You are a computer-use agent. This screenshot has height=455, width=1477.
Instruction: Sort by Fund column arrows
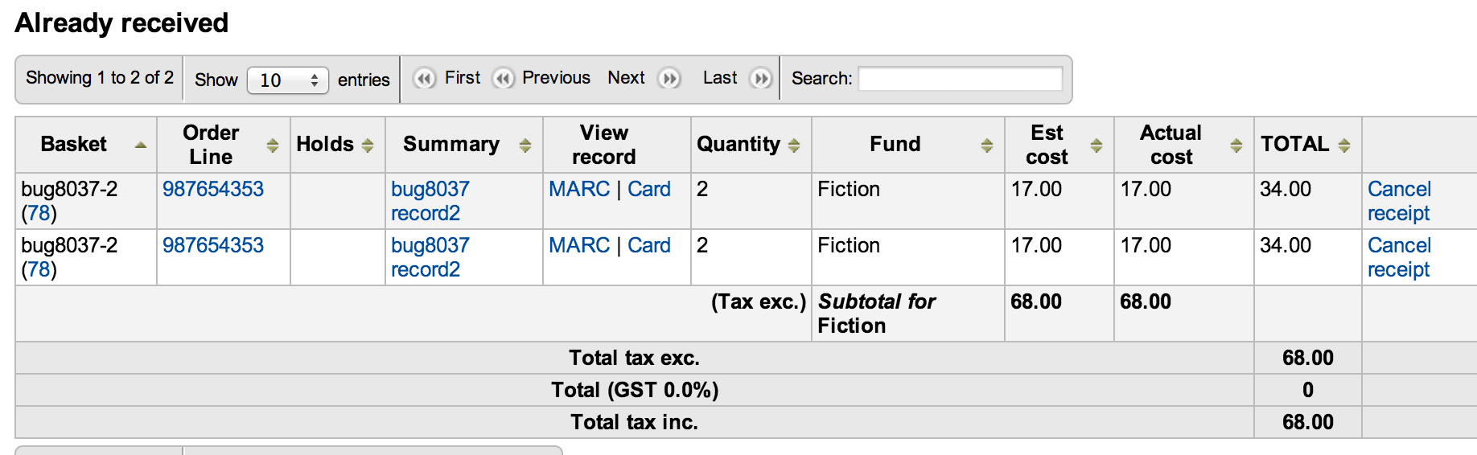click(987, 146)
